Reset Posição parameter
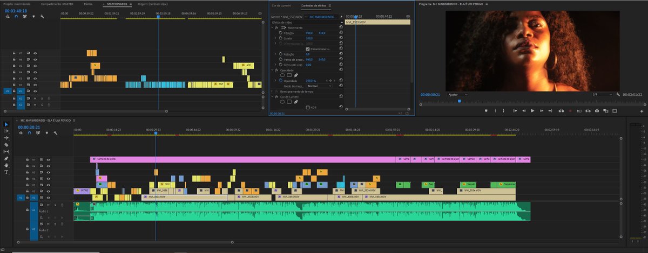Viewport: 648px width, 253px height. pos(341,33)
